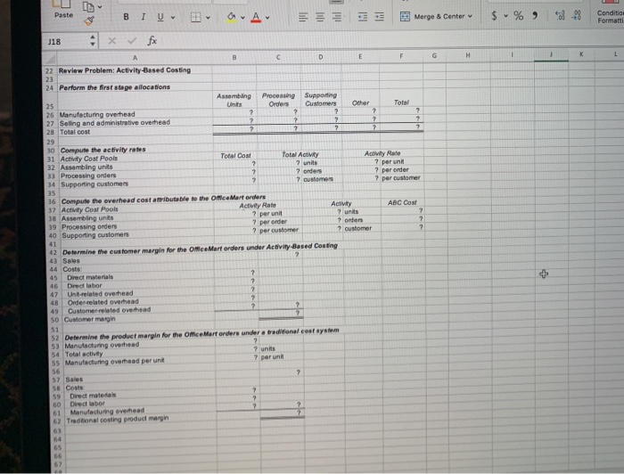
Task: Open Copy dropdown arrow
Action: [x=100, y=7]
